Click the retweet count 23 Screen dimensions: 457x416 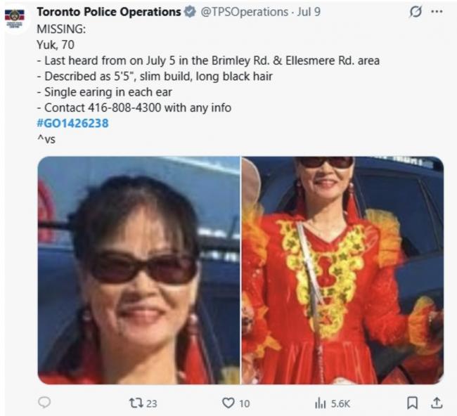pos(152,404)
